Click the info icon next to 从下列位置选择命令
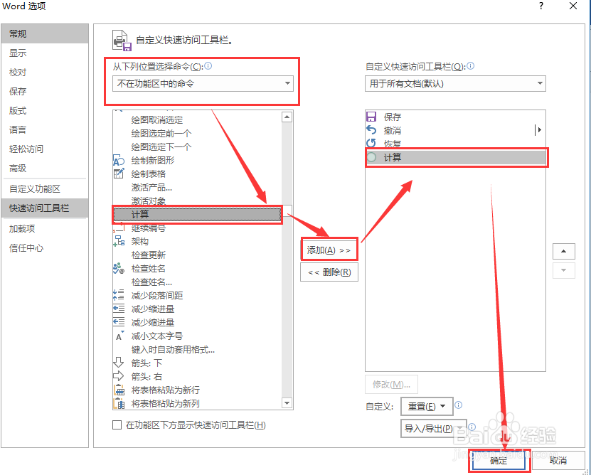The image size is (591, 475). click(x=208, y=66)
